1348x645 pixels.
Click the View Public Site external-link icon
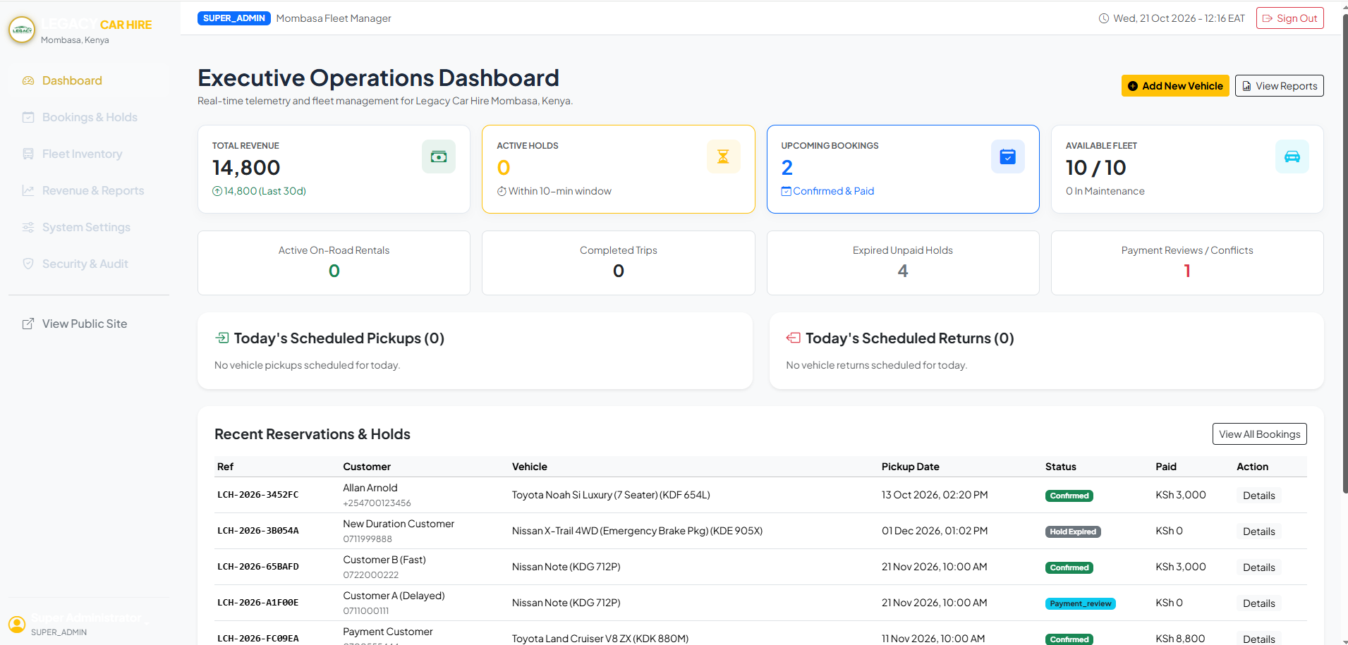click(28, 324)
